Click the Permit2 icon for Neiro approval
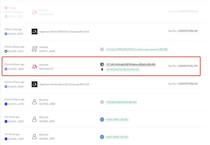 [x=34, y=84]
